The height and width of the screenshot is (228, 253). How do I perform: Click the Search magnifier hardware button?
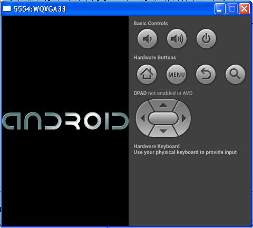pos(235,75)
